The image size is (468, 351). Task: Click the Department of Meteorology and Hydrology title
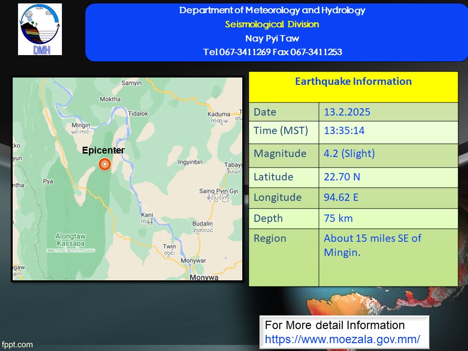pyautogui.click(x=272, y=10)
